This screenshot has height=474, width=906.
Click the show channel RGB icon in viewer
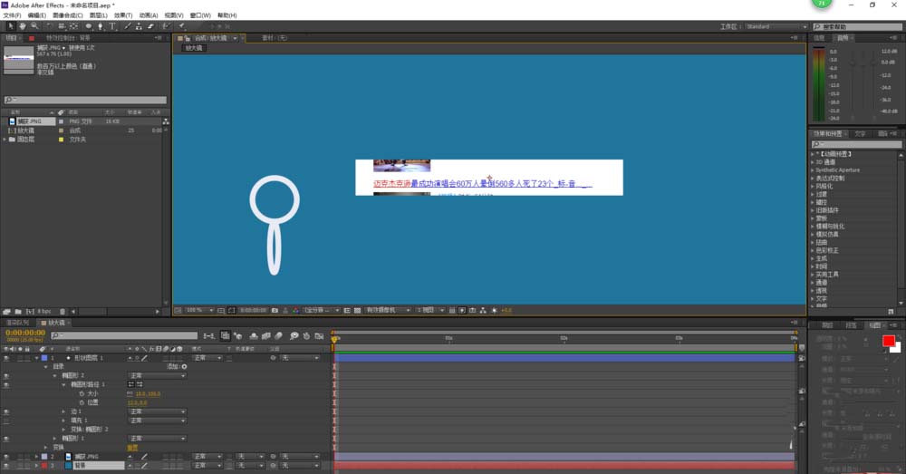click(x=296, y=311)
